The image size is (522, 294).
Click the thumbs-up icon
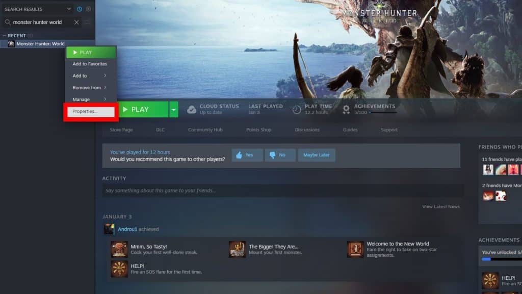[239, 155]
